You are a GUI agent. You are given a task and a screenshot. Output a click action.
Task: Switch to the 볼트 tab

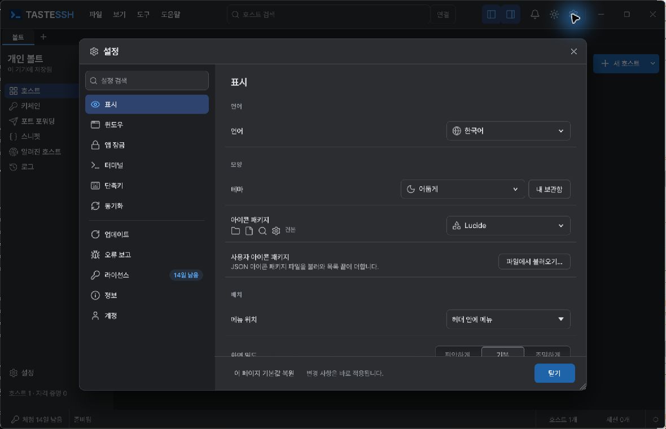click(18, 37)
